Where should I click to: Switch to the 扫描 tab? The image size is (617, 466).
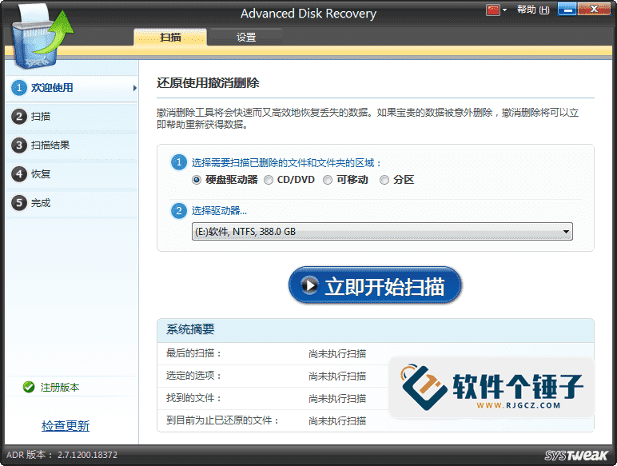pyautogui.click(x=170, y=38)
